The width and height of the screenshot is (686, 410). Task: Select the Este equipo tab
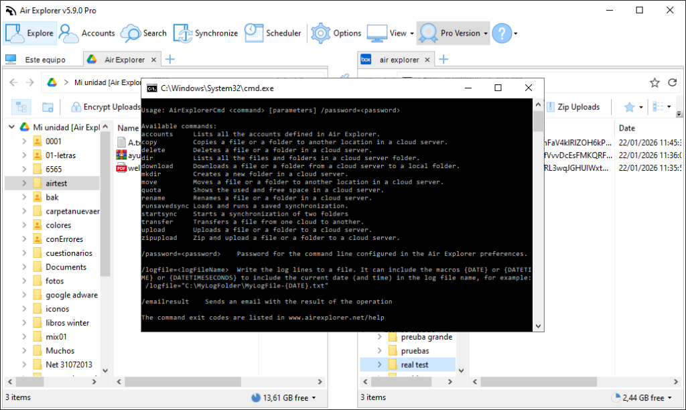click(x=41, y=59)
